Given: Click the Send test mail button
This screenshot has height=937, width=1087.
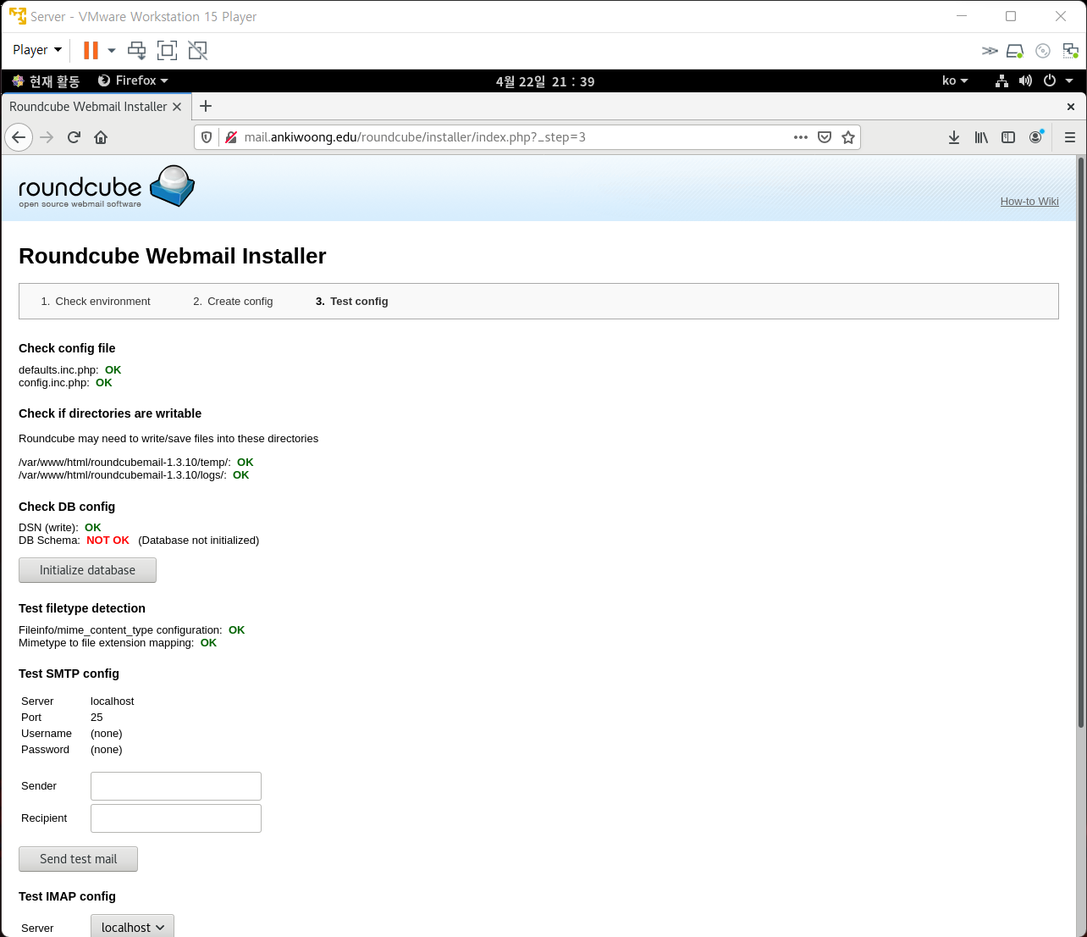Looking at the screenshot, I should point(78,859).
